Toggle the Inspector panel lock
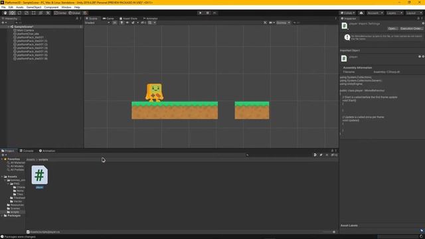The height and width of the screenshot is (239, 425). (418, 19)
